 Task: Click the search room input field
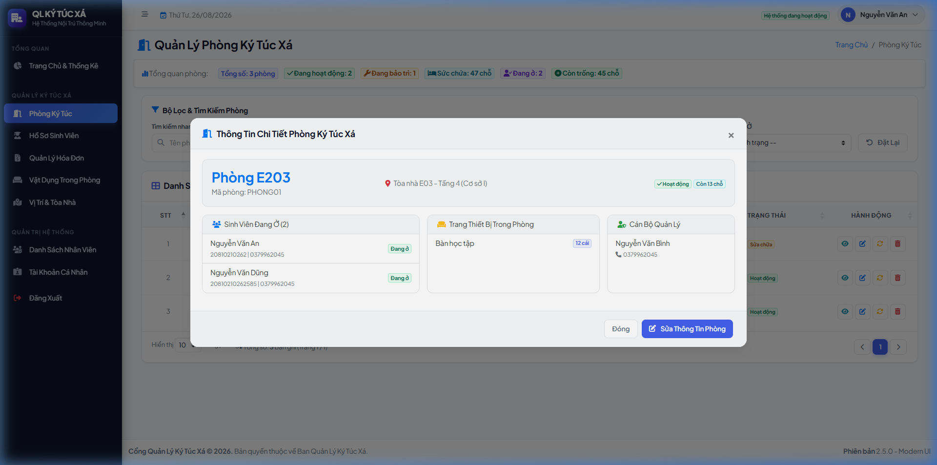coord(171,143)
